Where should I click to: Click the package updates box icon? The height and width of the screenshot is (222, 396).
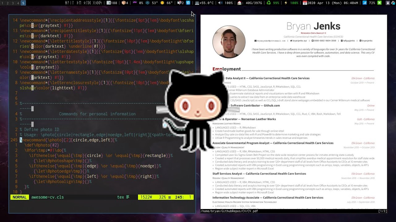(123, 3)
